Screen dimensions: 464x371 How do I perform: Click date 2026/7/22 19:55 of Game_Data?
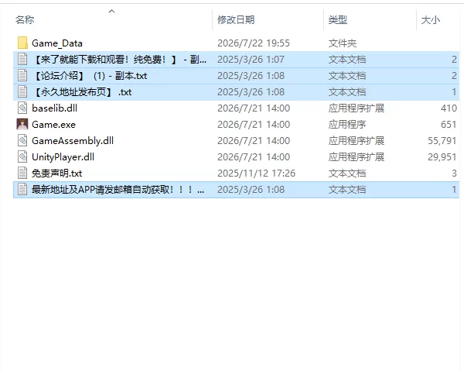254,43
